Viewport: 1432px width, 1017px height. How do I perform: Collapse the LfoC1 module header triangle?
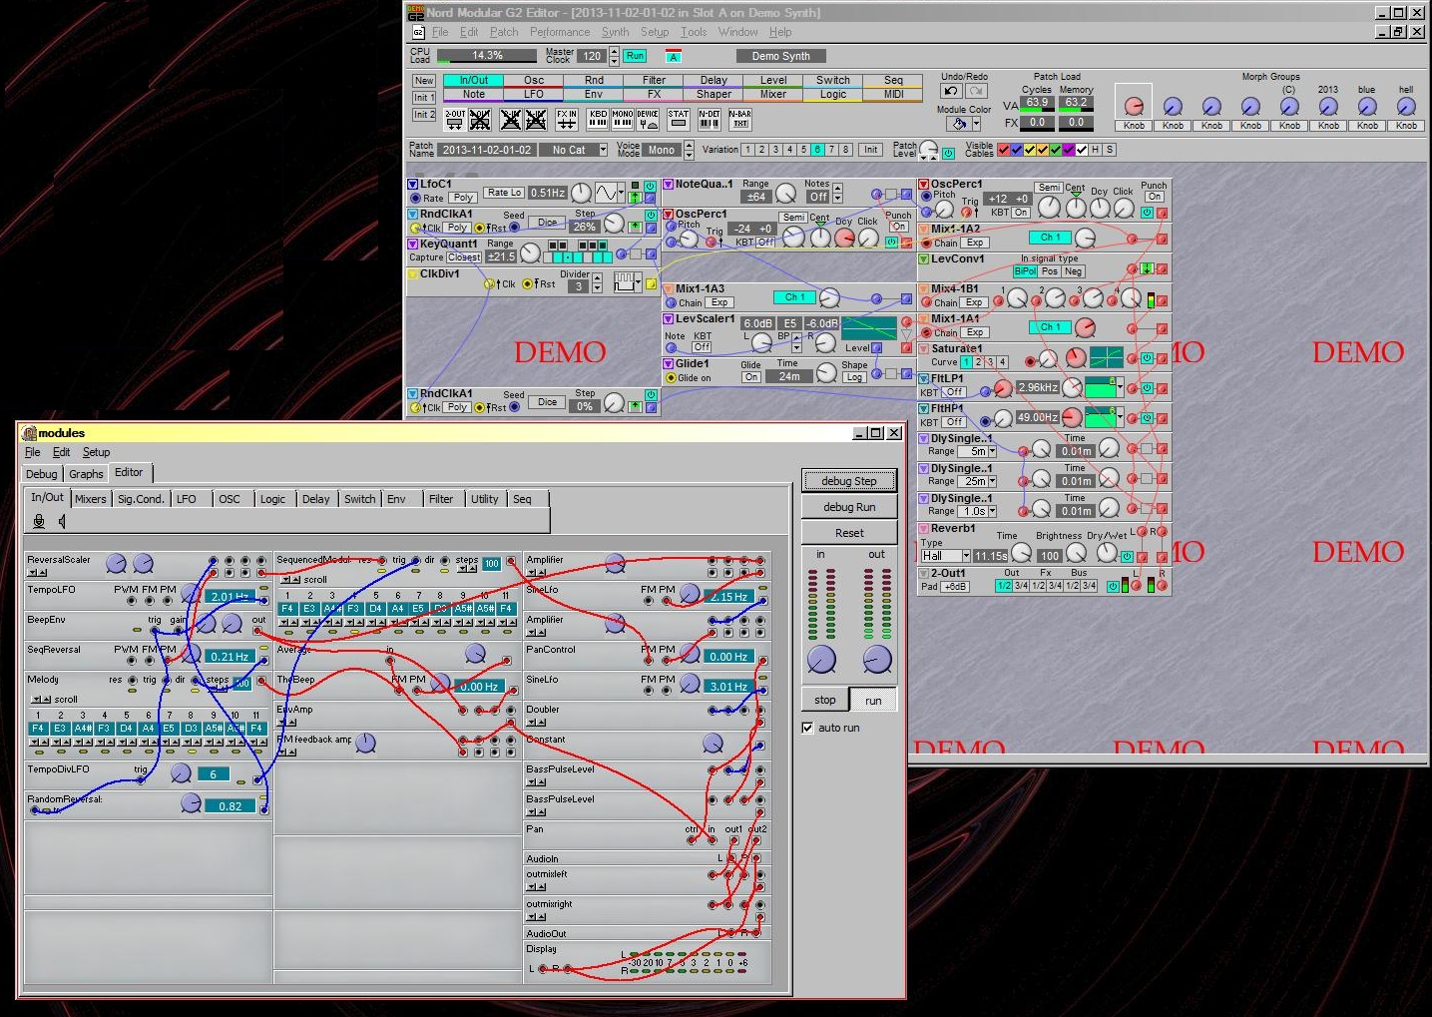(413, 185)
